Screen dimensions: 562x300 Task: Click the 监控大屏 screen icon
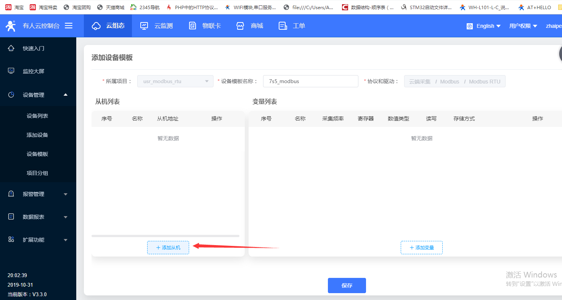(x=11, y=71)
